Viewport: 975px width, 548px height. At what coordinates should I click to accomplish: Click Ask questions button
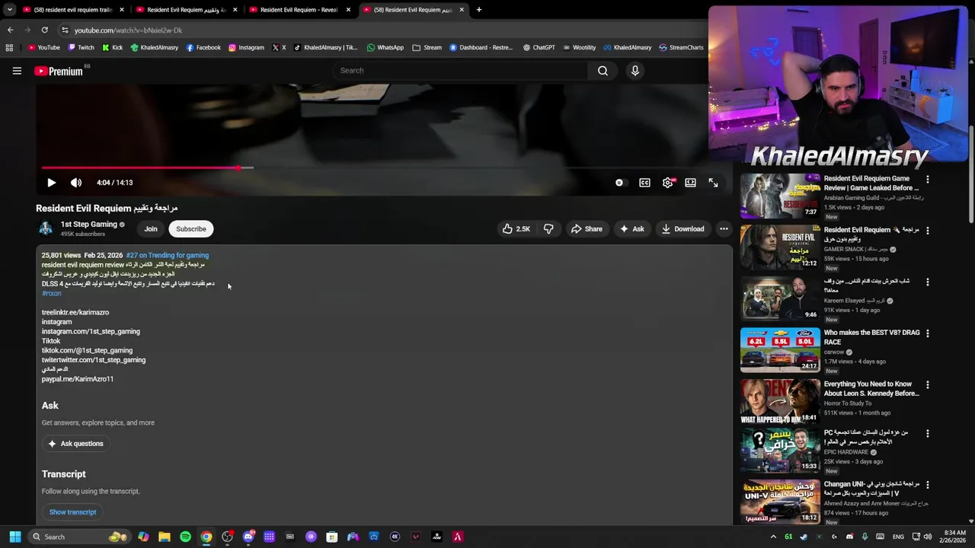coord(75,444)
